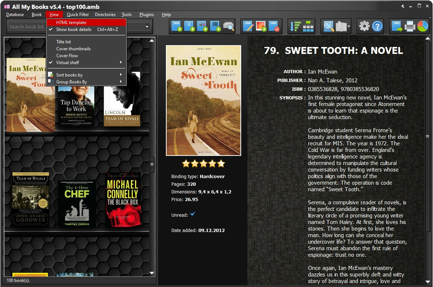Click the Binding type Hardcover value
The width and height of the screenshot is (433, 287).
click(212, 176)
